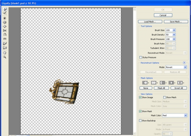Click disabled Brush Rate dropdown
This screenshot has width=191, height=136.
(171, 44)
